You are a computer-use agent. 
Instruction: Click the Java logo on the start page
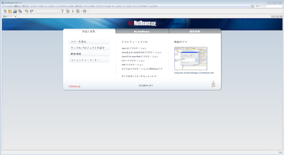coord(213,84)
